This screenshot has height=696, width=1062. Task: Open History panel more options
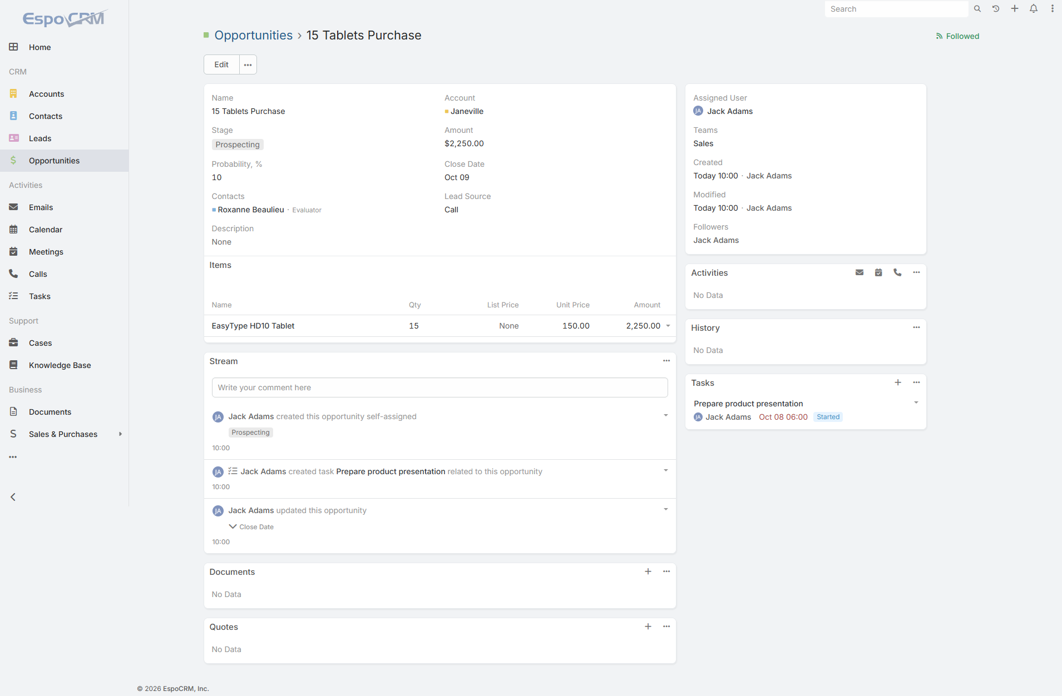pyautogui.click(x=916, y=327)
